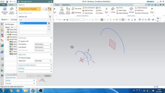Toggle first Datum checkbox in Model History
Image resolution: width=165 pixels, height=93 pixels.
(10, 42)
